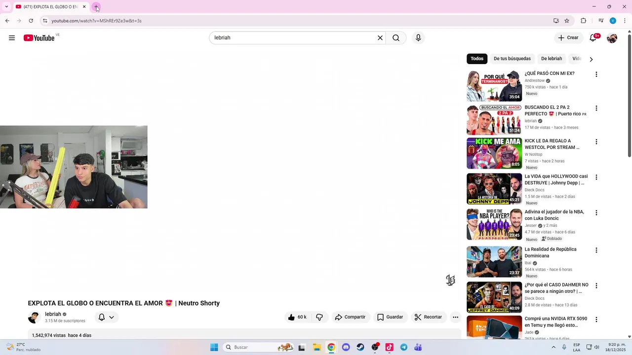This screenshot has width=632, height=355.
Task: Open more actions ellipsis below the video
Action: point(455,317)
